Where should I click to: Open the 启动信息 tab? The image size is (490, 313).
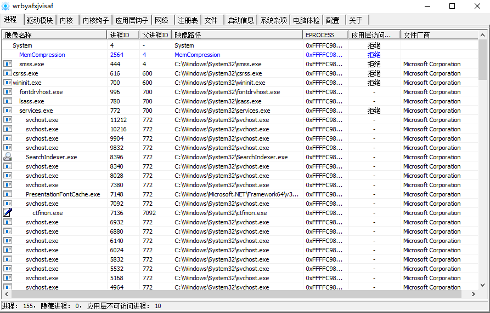[x=240, y=20]
